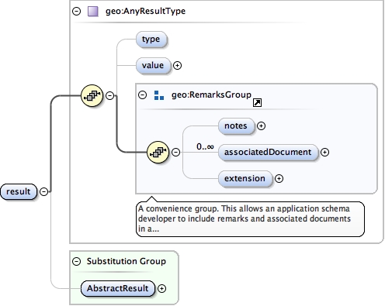Collapse the geo:AnyResultType container
The image size is (385, 306).
click(77, 11)
